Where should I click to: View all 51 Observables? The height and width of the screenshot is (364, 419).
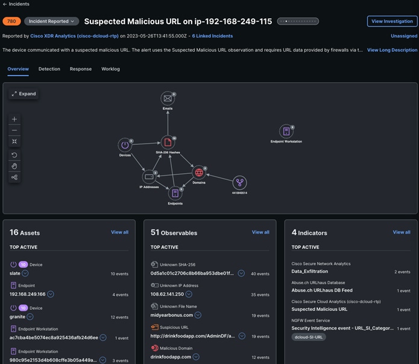pyautogui.click(x=260, y=232)
